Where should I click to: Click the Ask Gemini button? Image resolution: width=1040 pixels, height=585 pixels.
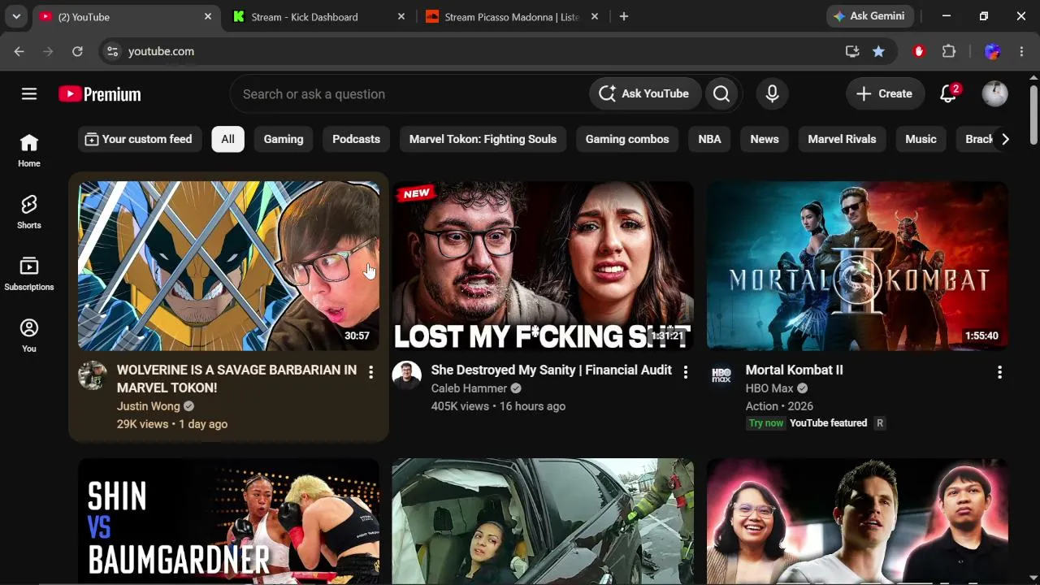click(870, 16)
